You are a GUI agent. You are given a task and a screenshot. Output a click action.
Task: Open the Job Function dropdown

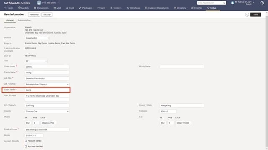(x=47, y=84)
